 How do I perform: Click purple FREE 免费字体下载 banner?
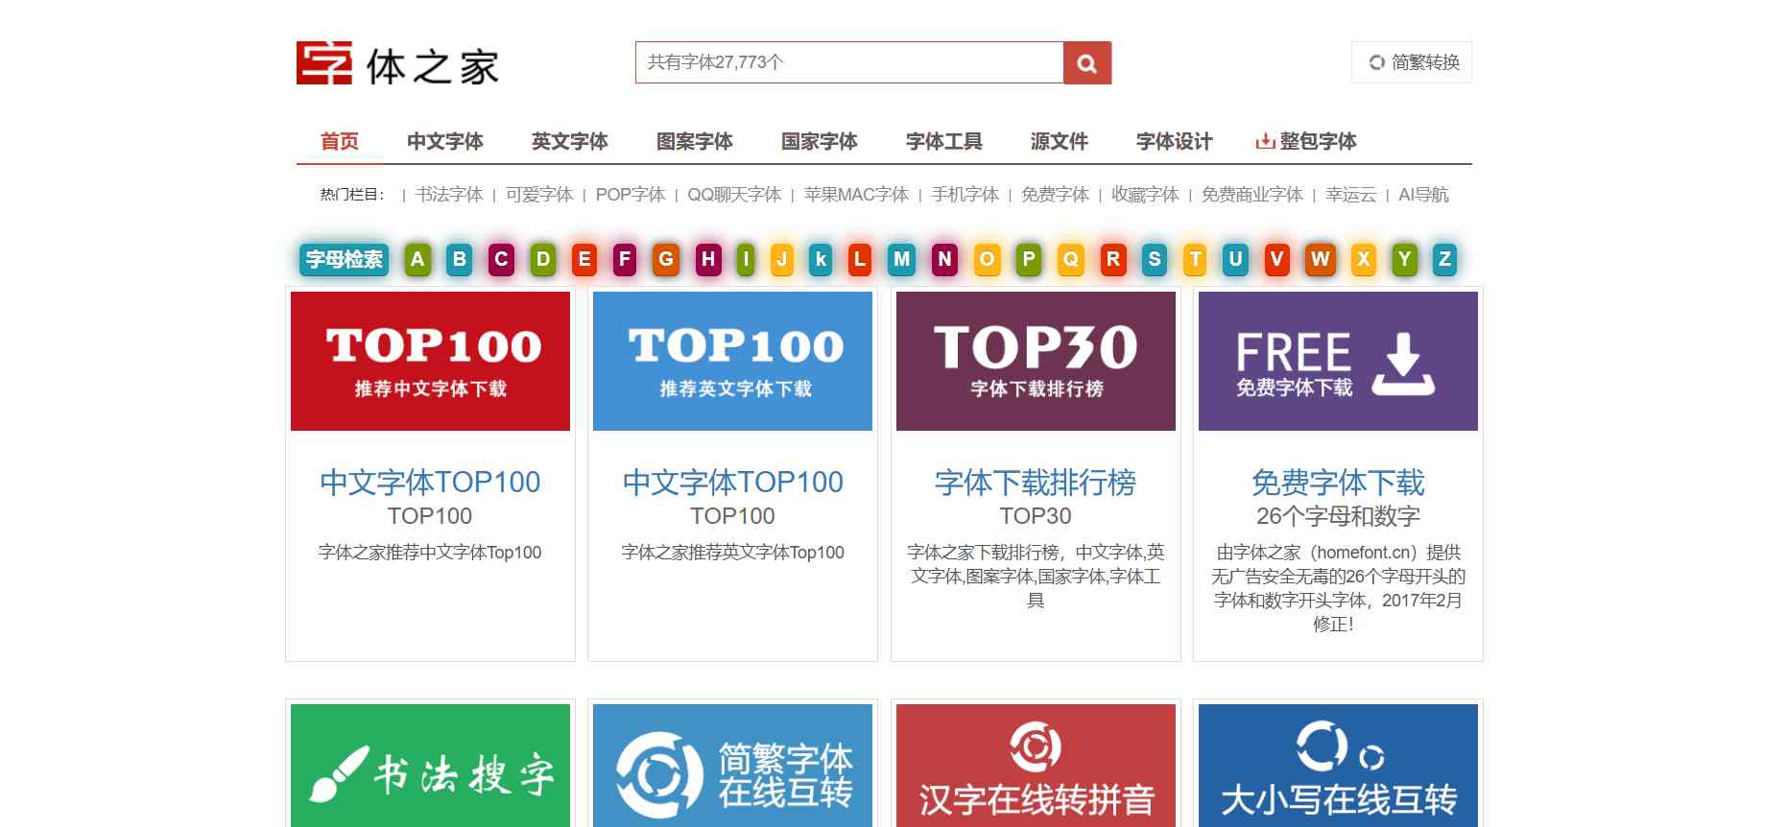coord(1338,361)
